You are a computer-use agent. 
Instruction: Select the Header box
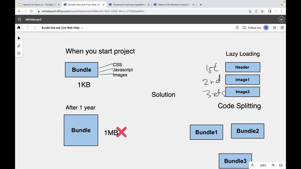tap(243, 67)
